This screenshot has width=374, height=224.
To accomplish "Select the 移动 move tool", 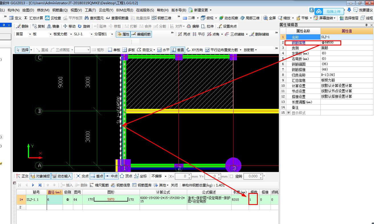I will coord(69,26).
